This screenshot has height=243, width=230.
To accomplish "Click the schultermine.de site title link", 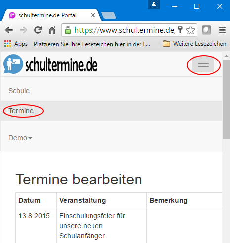I will 61,64.
